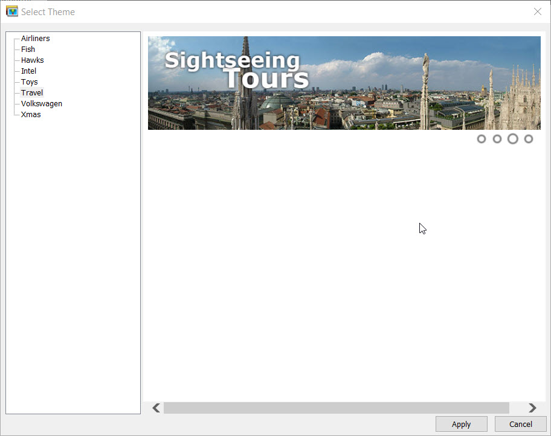
Task: Select the third larger slide bullet
Action: coord(513,139)
